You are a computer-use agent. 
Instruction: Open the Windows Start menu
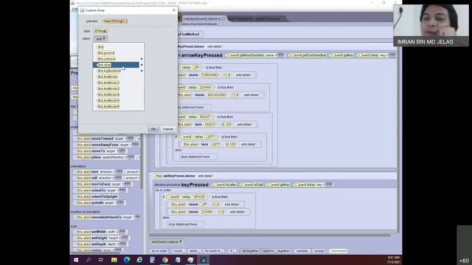pos(76,260)
